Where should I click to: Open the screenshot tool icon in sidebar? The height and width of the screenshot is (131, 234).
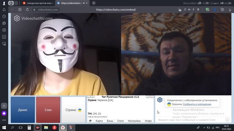4,44
